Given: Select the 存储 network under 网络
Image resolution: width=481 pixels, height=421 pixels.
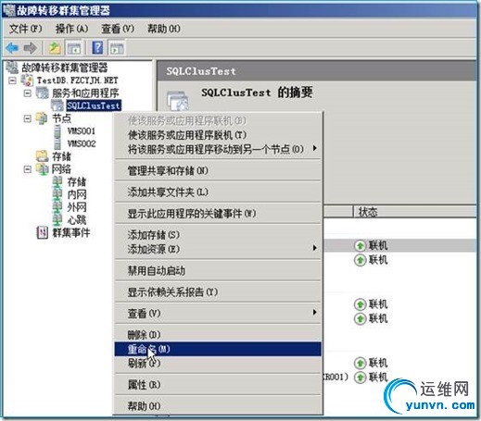Looking at the screenshot, I should (77, 181).
